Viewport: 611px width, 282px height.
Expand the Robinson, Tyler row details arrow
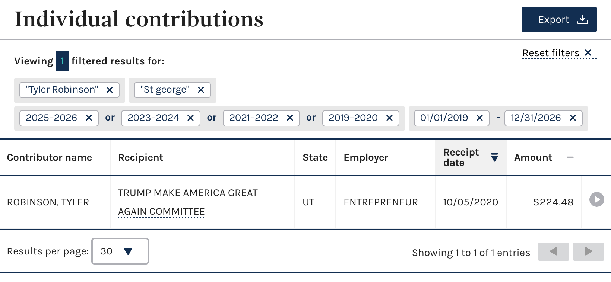pos(596,199)
